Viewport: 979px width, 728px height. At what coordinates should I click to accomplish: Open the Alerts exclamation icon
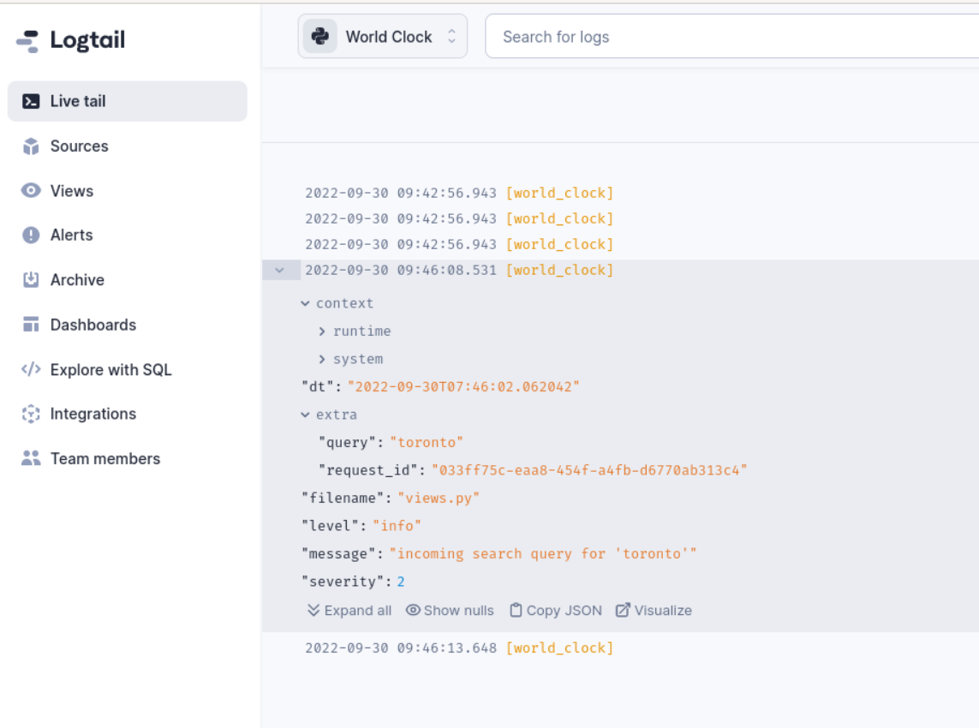click(31, 236)
